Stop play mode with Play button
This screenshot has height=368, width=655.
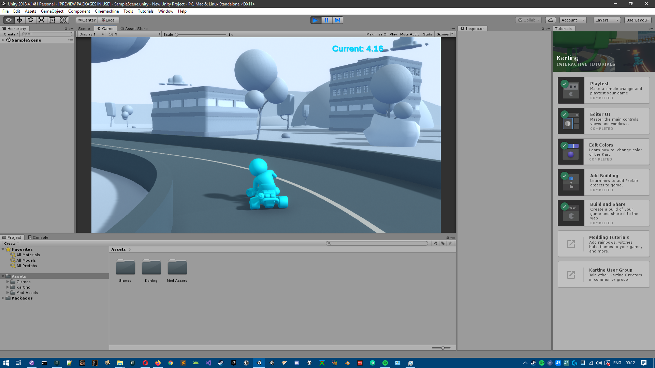click(316, 20)
